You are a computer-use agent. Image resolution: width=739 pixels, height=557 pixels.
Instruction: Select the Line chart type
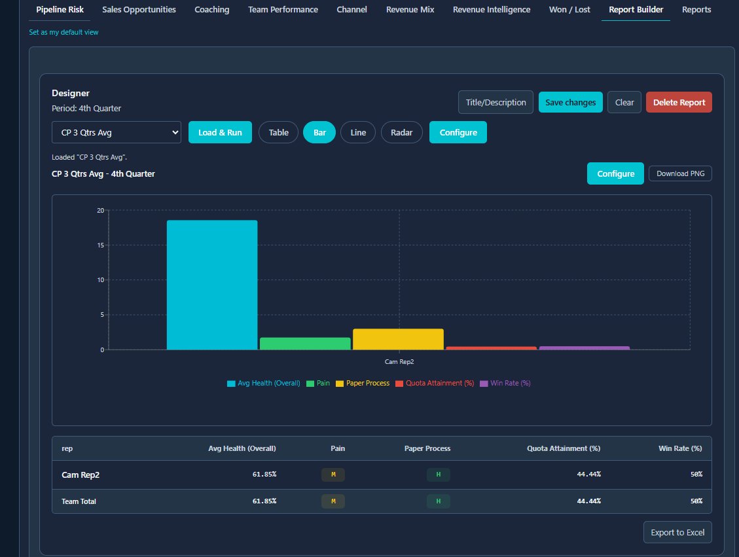[357, 132]
